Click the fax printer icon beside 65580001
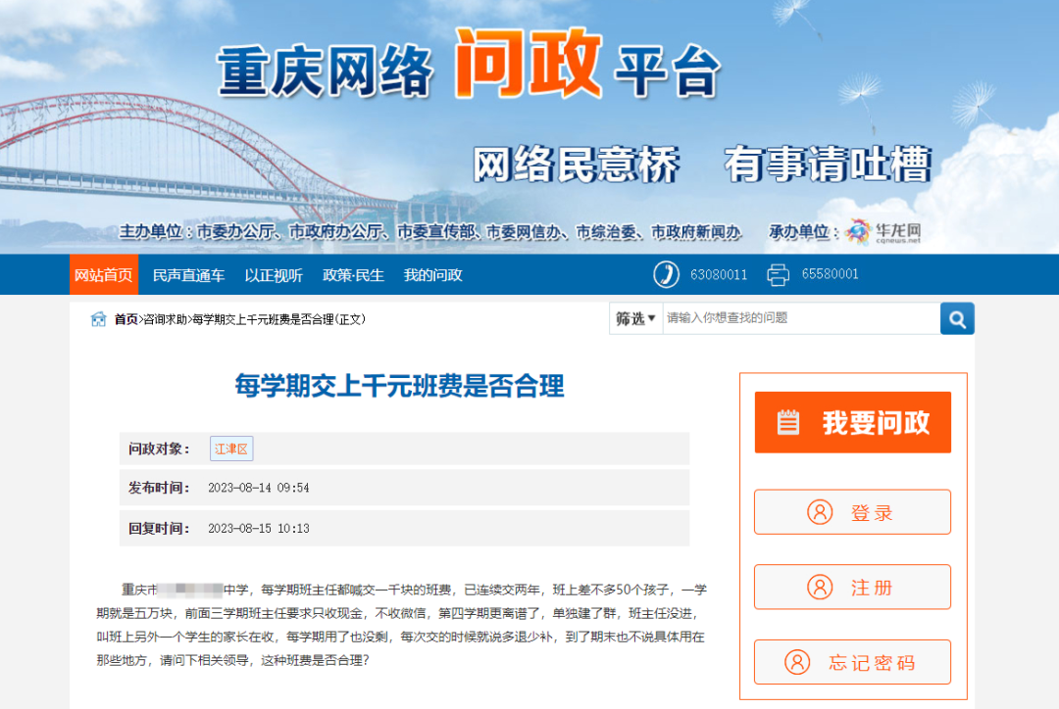The image size is (1059, 709). (x=778, y=274)
